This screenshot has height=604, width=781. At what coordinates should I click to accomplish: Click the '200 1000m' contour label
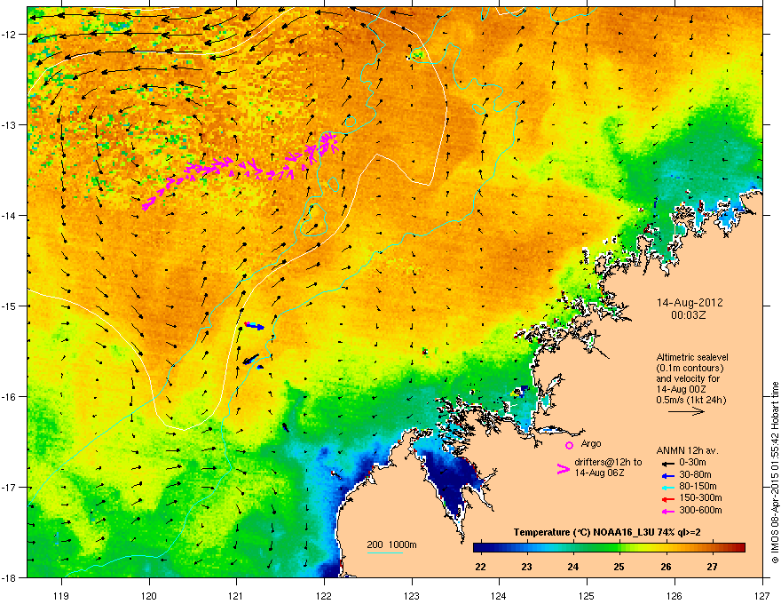(x=391, y=544)
